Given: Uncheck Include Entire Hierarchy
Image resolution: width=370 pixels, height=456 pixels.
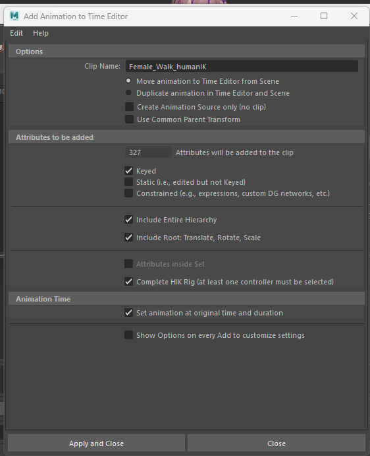Looking at the screenshot, I should 128,220.
